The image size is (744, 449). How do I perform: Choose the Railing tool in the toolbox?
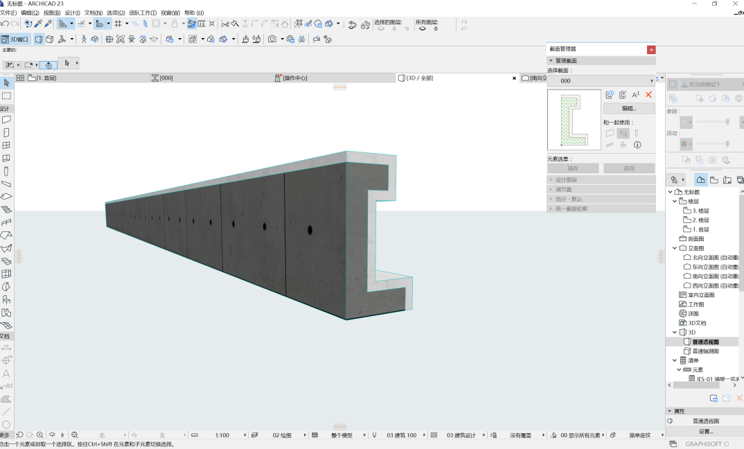(x=6, y=222)
